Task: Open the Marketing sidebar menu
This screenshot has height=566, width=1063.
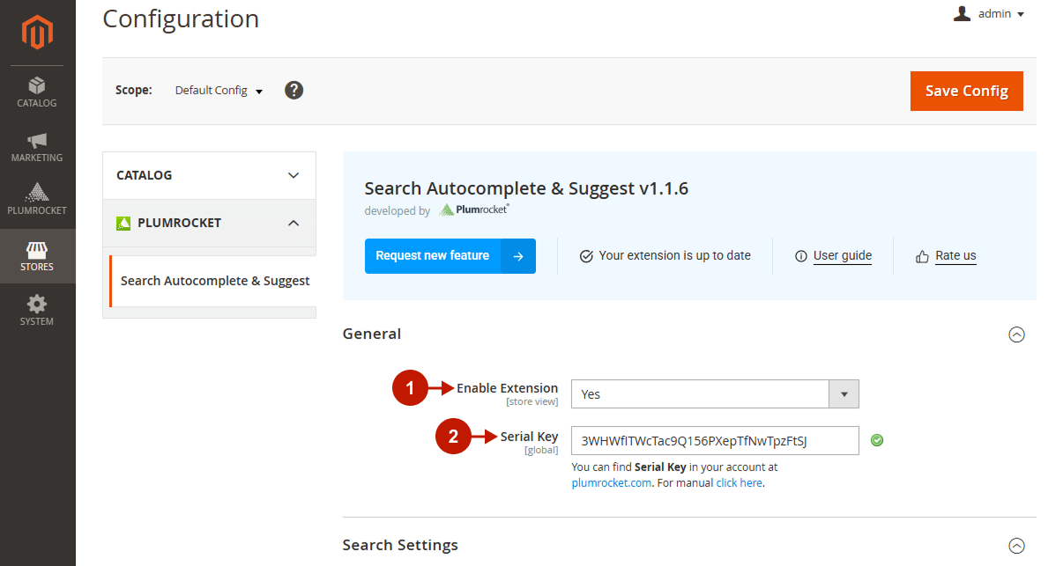Action: point(37,147)
